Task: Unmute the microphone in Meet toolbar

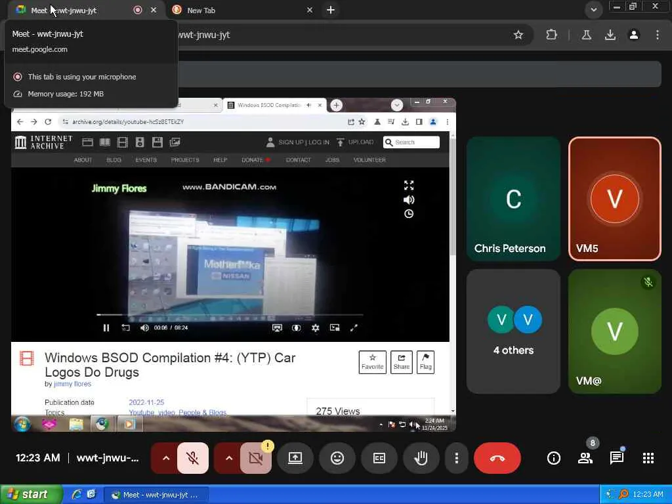Action: click(193, 458)
